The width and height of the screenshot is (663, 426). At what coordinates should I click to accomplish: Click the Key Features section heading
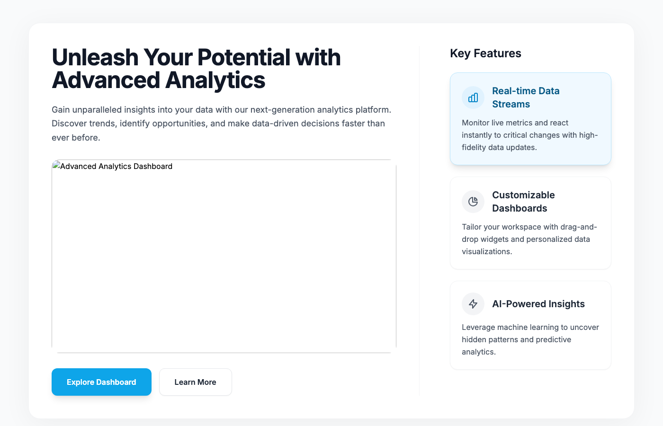(x=485, y=53)
